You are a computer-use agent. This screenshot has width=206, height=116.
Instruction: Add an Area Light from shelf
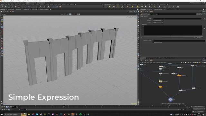118,7
